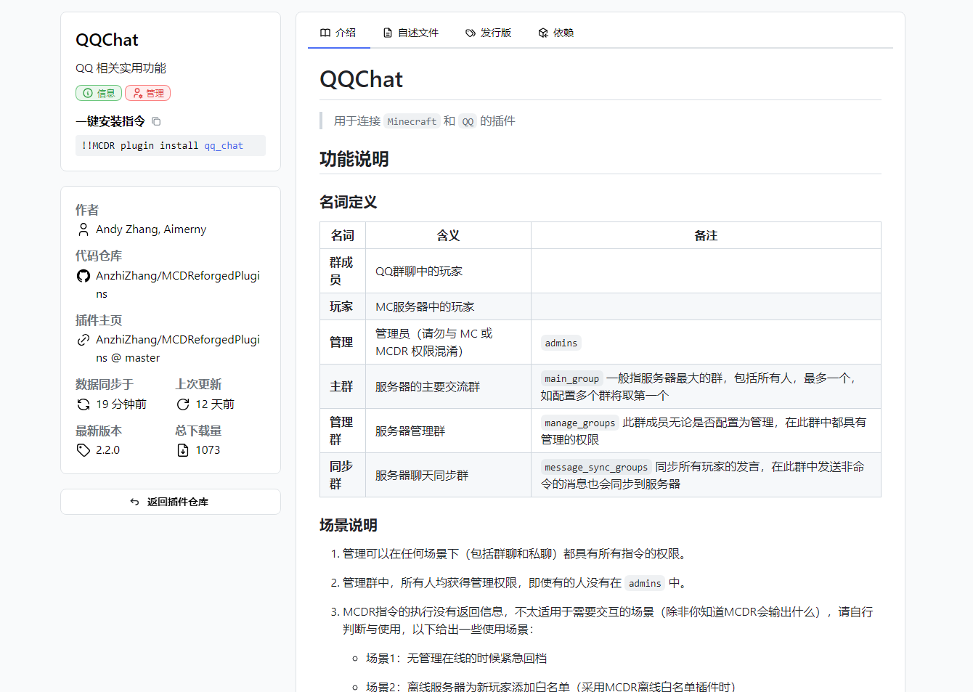The width and height of the screenshot is (973, 692).
Task: Click the refresh icon beside 12 天前
Action: (183, 404)
